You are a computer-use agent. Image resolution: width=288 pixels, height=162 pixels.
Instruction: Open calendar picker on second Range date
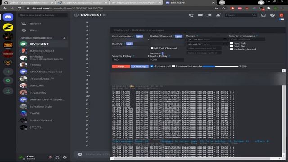tap(225, 44)
